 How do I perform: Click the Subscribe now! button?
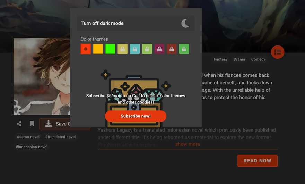click(136, 116)
